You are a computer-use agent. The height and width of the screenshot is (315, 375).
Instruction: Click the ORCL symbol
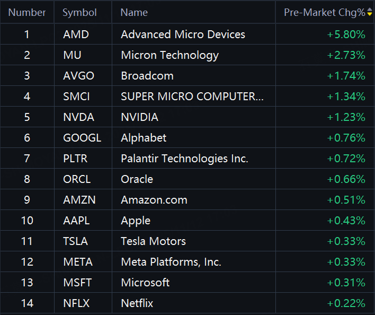tap(77, 179)
